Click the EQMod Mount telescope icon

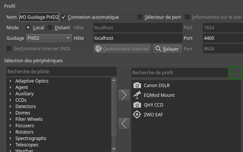click(137, 95)
